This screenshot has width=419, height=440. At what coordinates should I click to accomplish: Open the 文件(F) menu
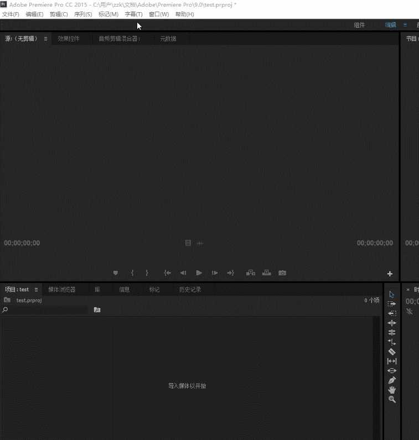pyautogui.click(x=11, y=14)
